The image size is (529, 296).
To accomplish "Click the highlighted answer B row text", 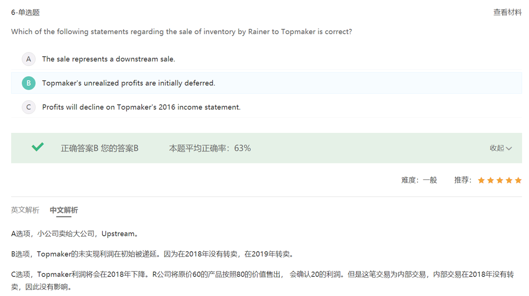I will tap(128, 83).
